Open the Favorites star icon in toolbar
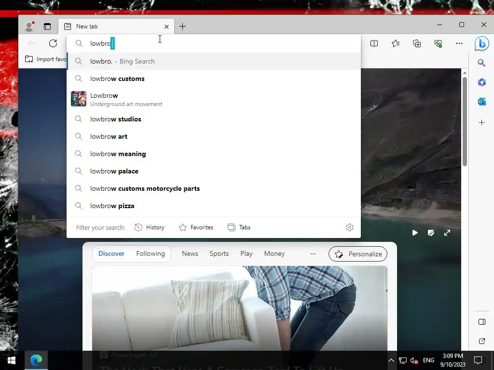The image size is (494, 370). [x=396, y=43]
